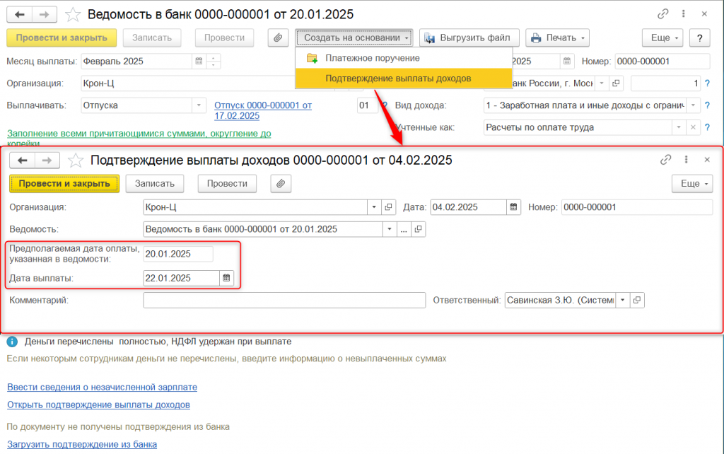Open calendar icon near Ведомость date field
This screenshot has width=724, height=454.
coord(566,61)
